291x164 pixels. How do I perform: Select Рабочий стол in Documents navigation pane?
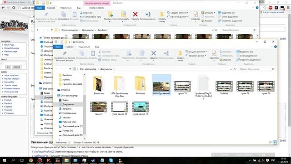click(69, 122)
